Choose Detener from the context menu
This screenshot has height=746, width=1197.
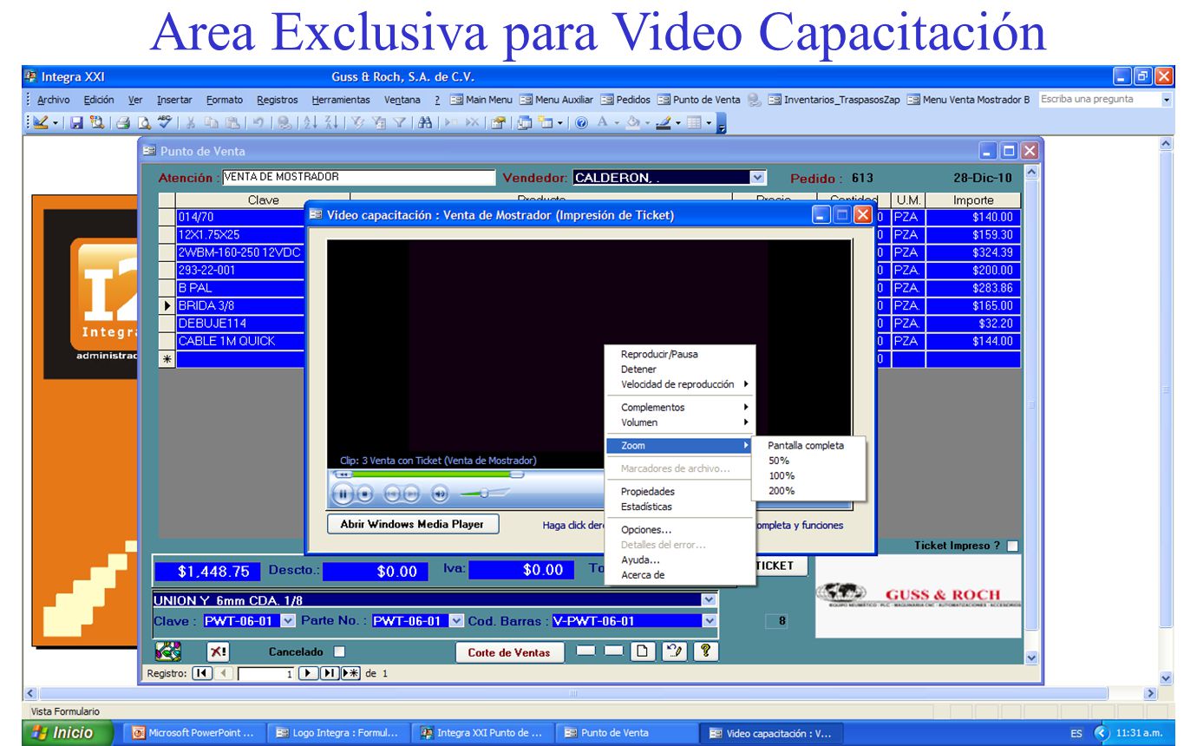638,370
